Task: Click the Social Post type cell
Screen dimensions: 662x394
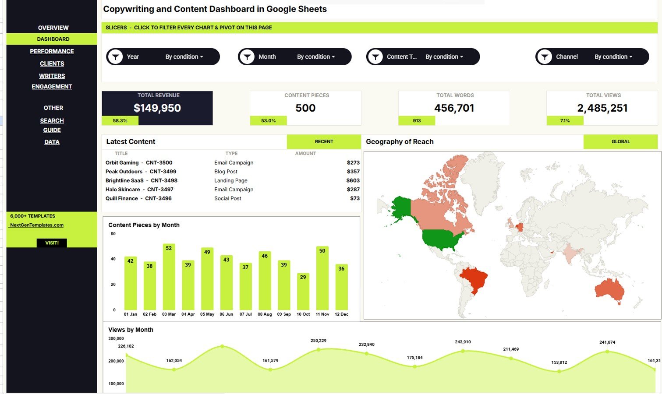Action: 227,198
